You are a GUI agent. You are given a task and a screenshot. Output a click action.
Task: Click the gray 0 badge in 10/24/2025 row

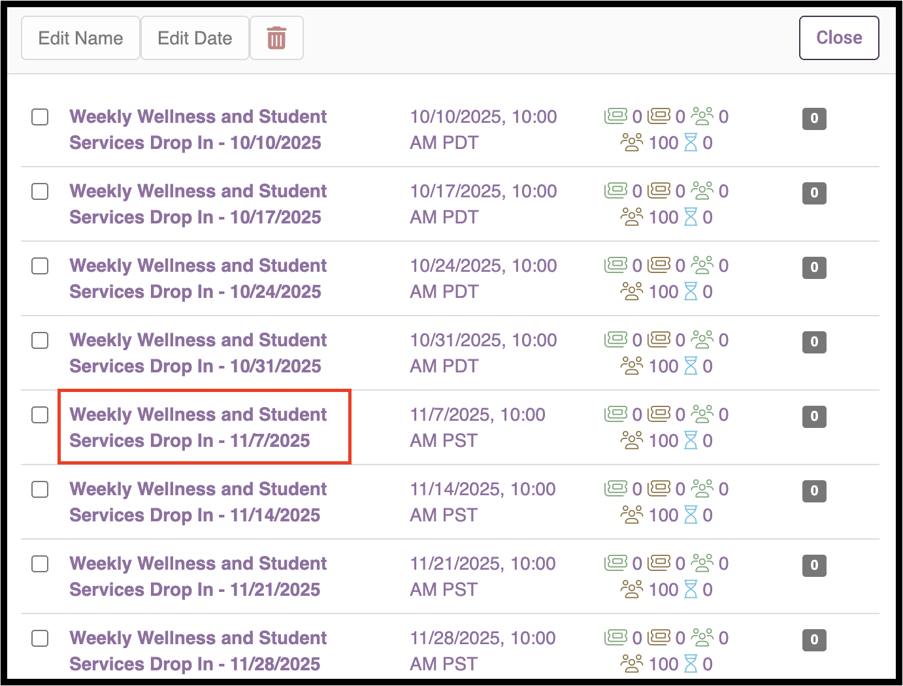pos(814,267)
